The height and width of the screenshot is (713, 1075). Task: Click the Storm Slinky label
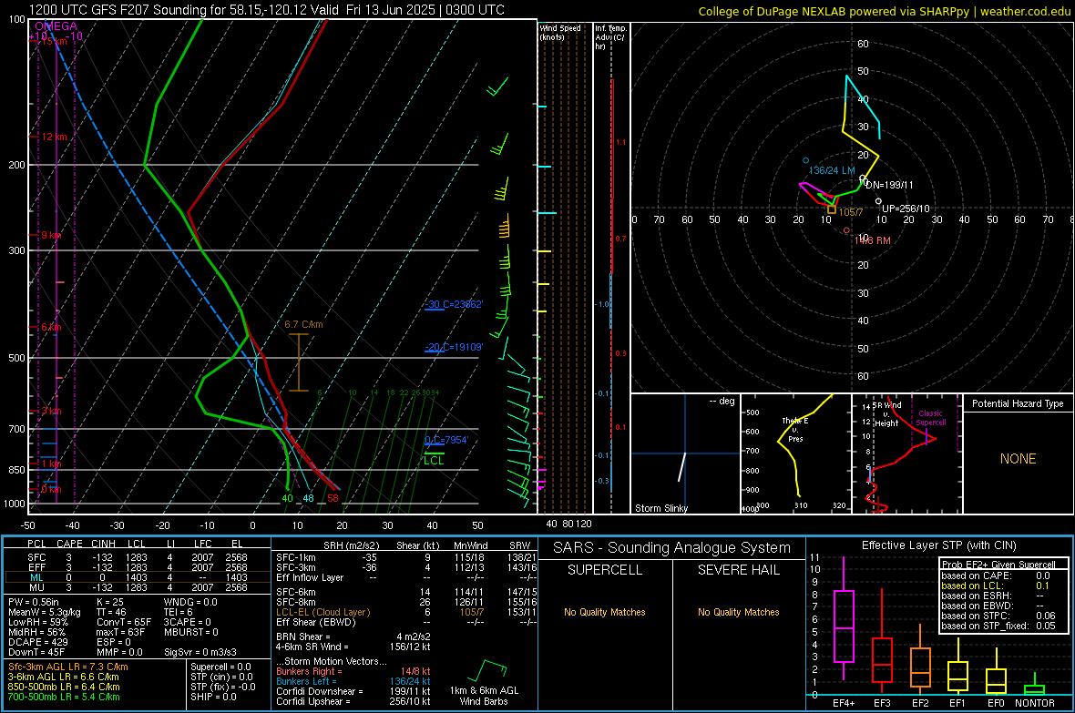[660, 508]
